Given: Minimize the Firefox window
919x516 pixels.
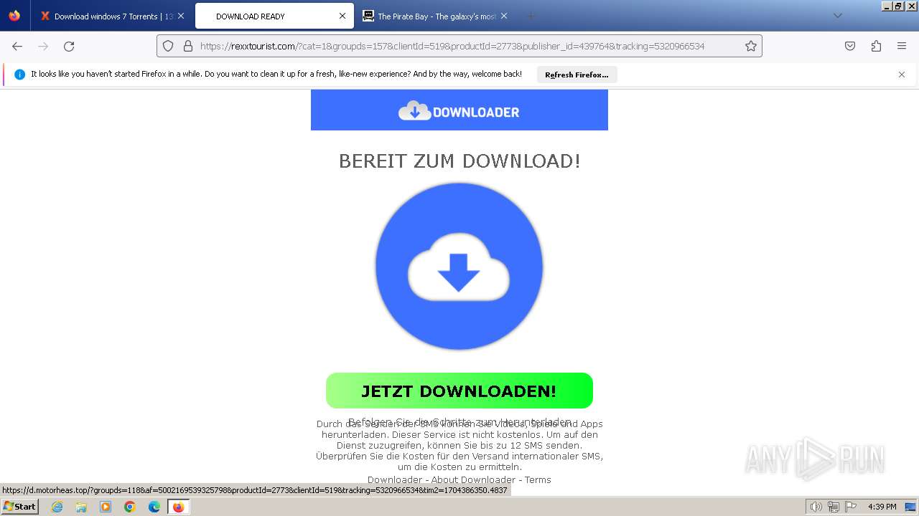Looking at the screenshot, I should (887, 6).
